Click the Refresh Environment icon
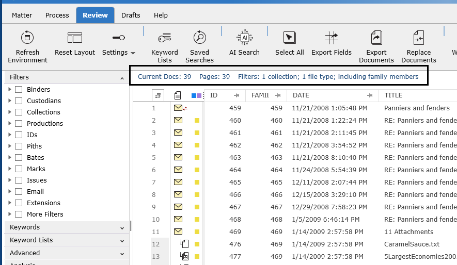 click(x=27, y=38)
